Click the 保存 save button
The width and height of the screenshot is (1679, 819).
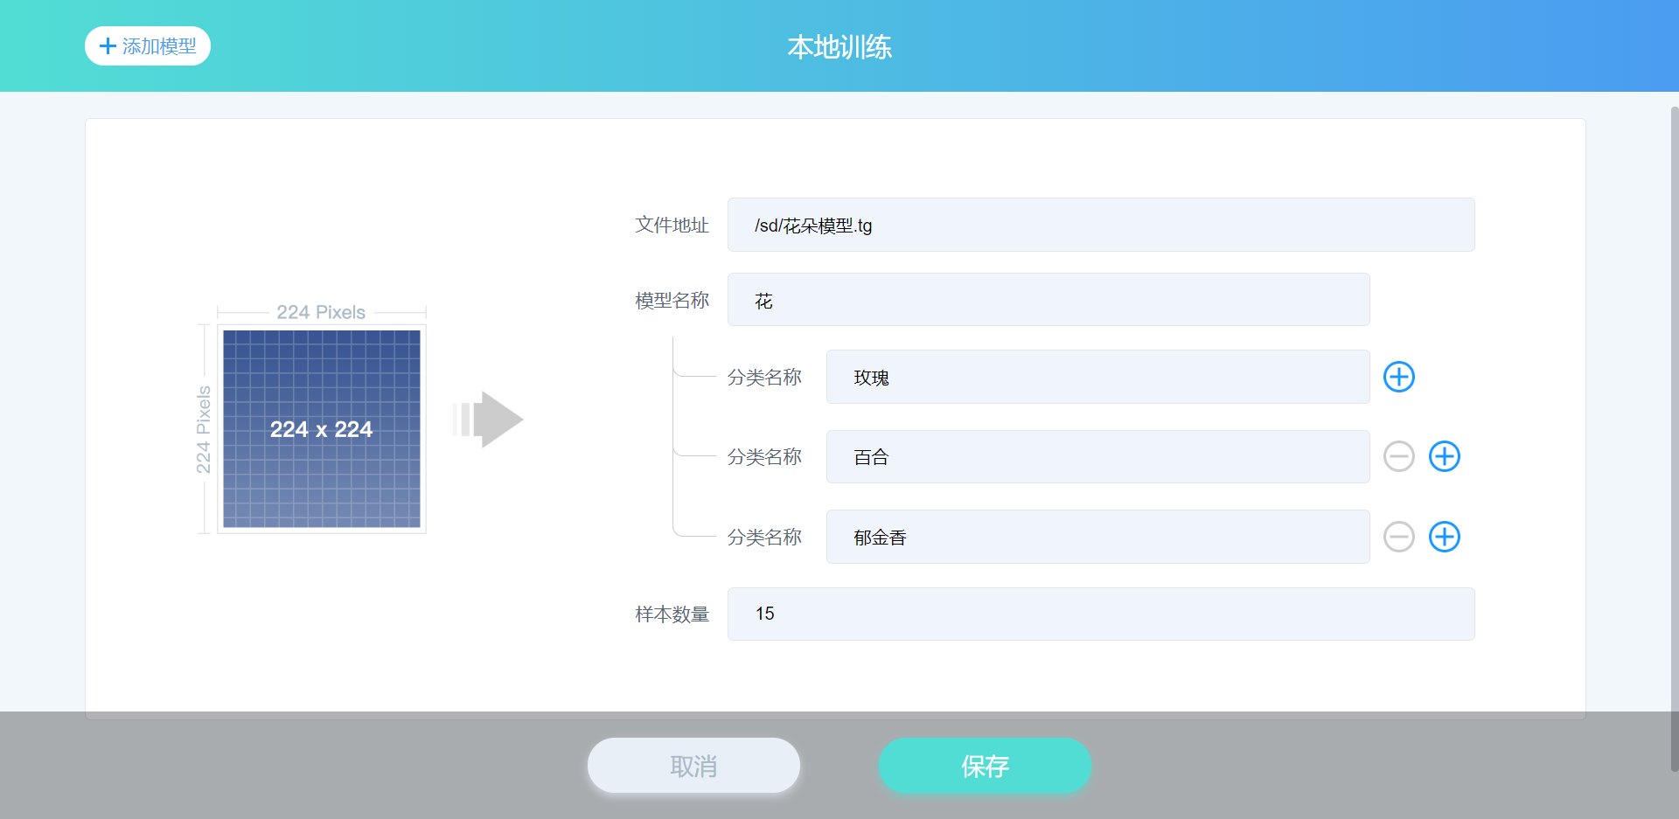[x=985, y=766]
